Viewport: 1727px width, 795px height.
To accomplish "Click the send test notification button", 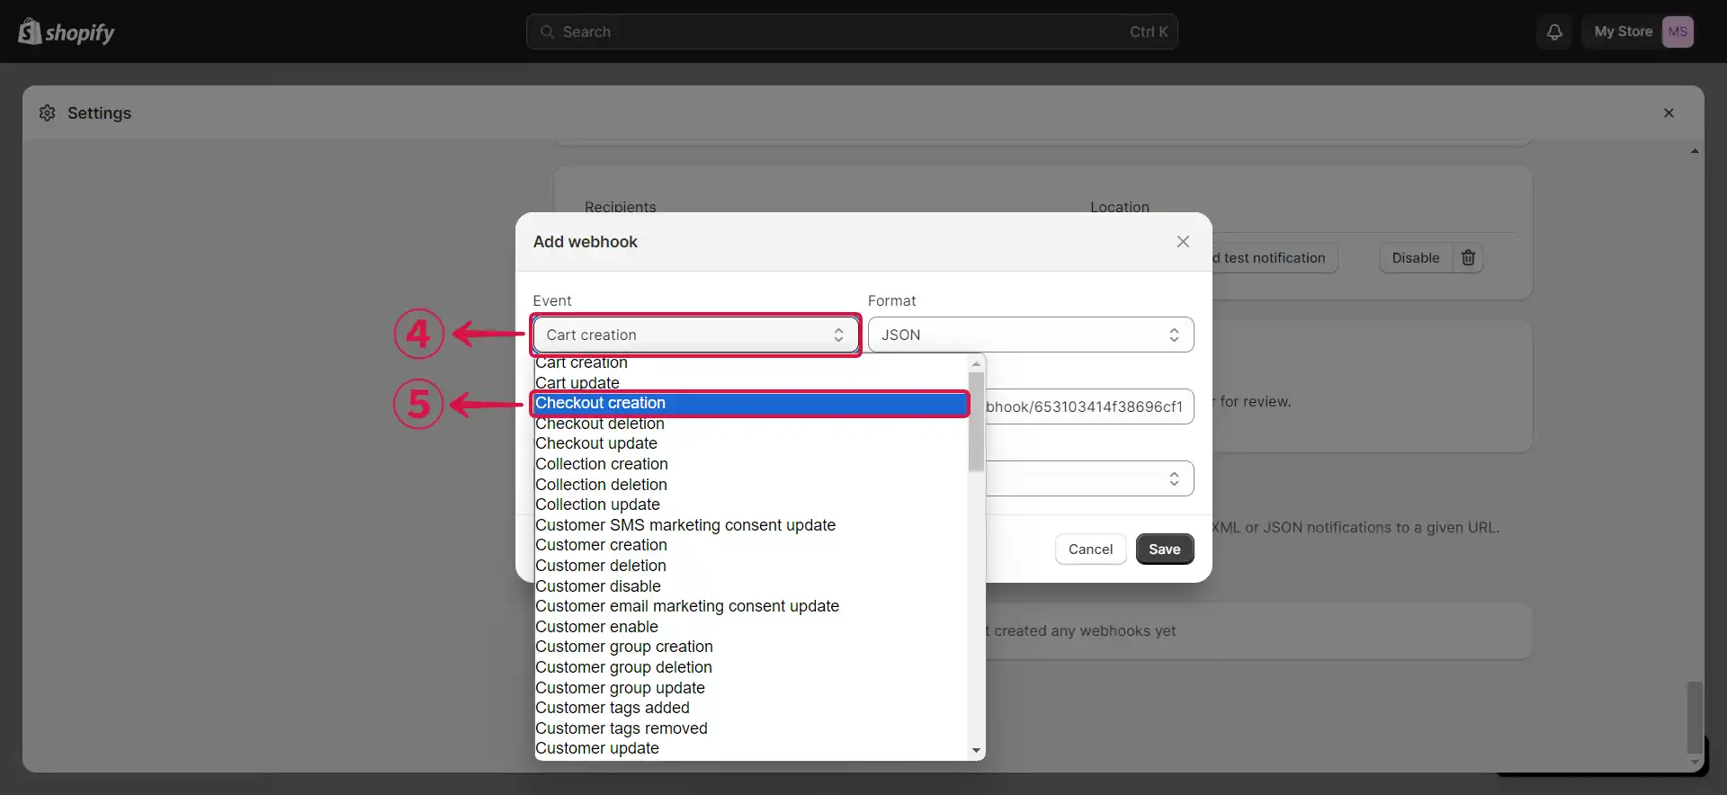I will 1275,257.
